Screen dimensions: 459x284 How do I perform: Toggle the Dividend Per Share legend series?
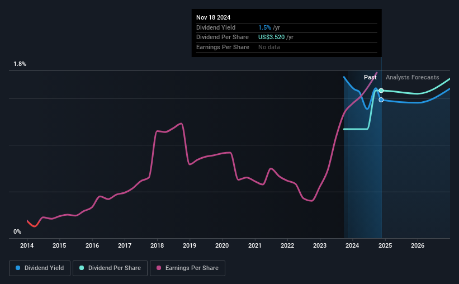pos(110,268)
